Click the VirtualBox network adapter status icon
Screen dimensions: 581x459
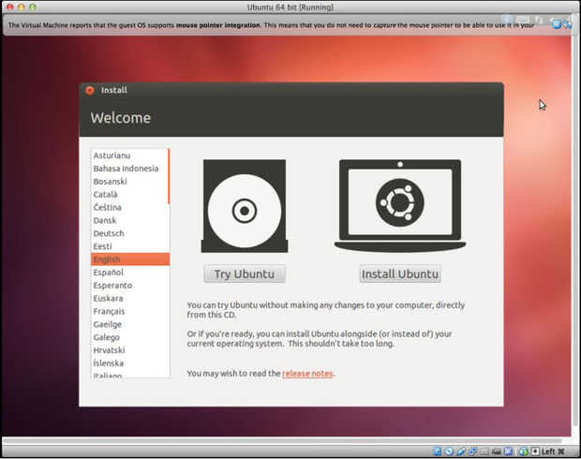click(472, 452)
